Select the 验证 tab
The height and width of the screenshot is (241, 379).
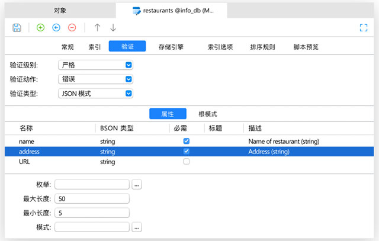[127, 46]
